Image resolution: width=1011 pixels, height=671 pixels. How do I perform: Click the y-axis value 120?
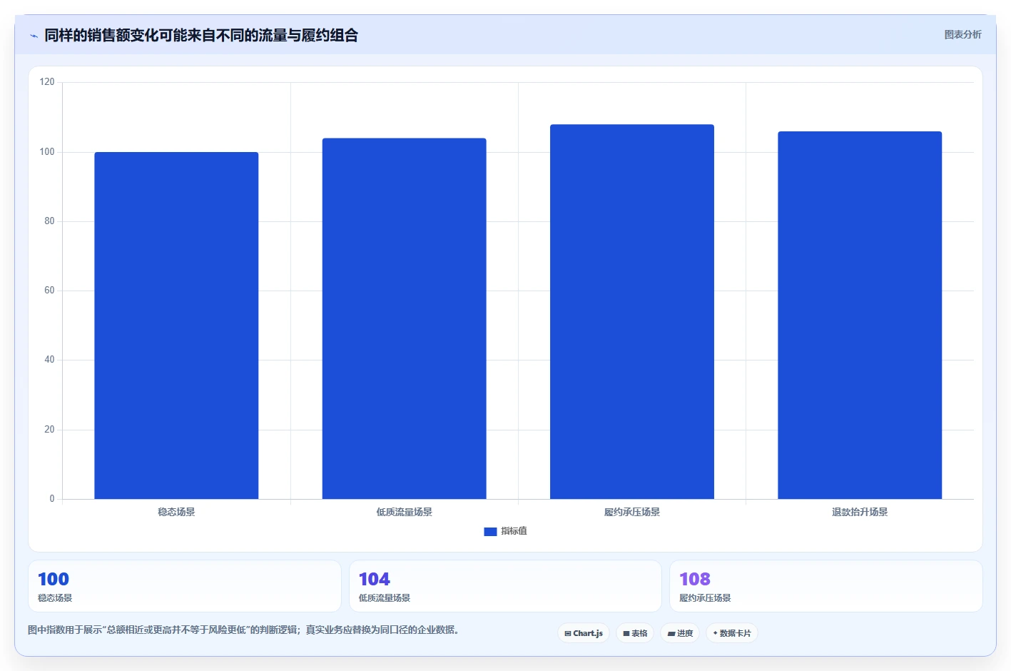pyautogui.click(x=47, y=82)
